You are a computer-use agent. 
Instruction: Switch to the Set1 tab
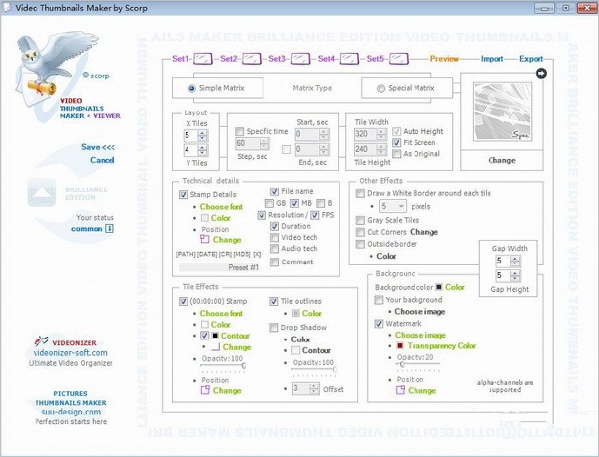[x=180, y=59]
